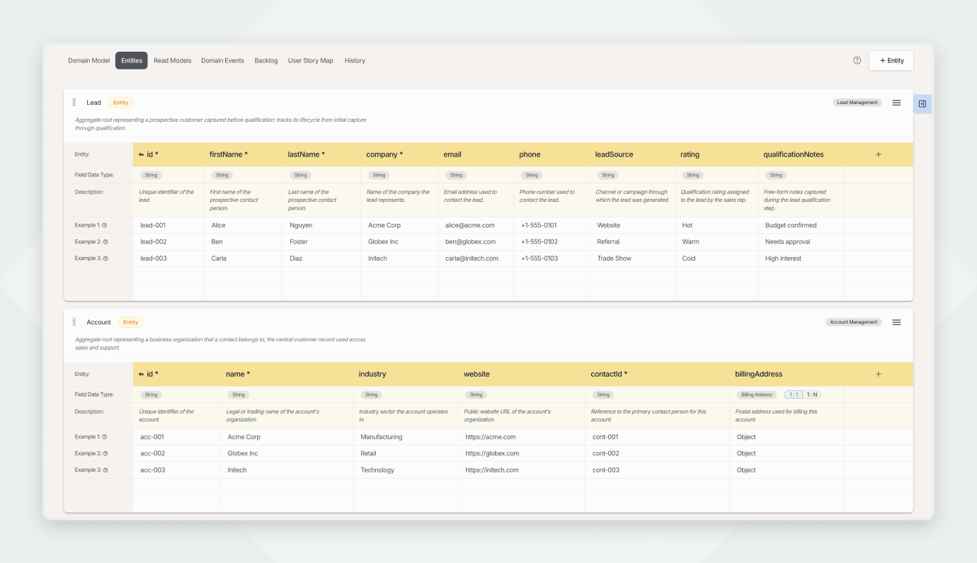This screenshot has height=563, width=977.
Task: Open the Backlog tab
Action: coord(266,61)
